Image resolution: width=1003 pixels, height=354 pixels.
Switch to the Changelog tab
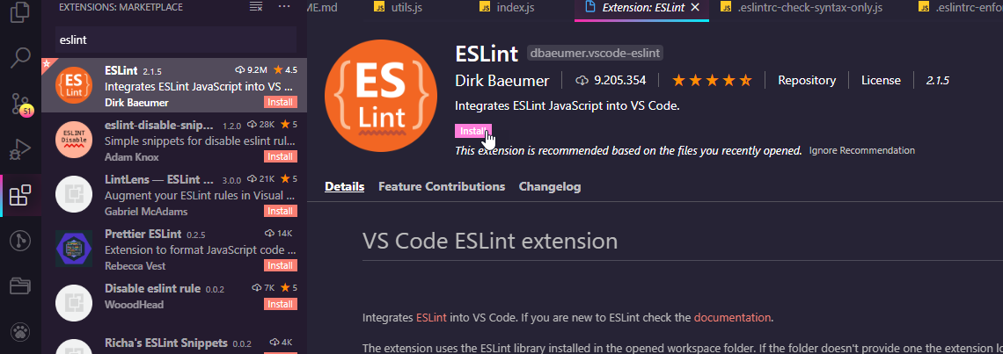(x=550, y=186)
